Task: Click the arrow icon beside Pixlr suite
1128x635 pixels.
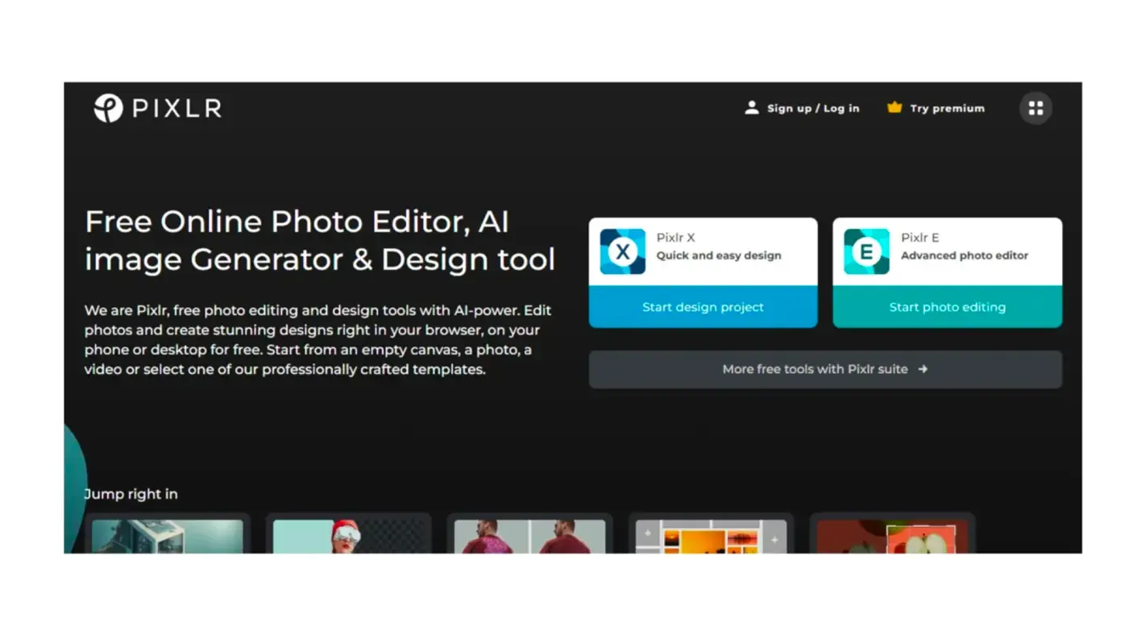Action: coord(923,369)
